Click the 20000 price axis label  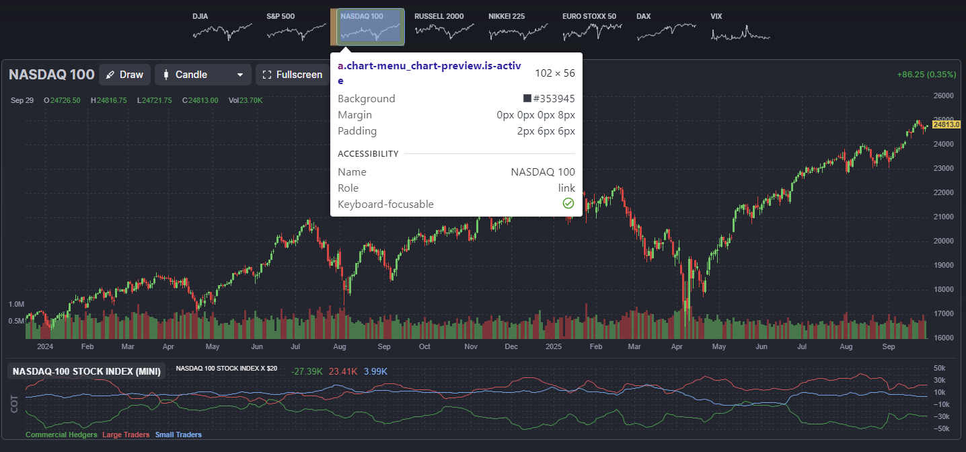944,241
